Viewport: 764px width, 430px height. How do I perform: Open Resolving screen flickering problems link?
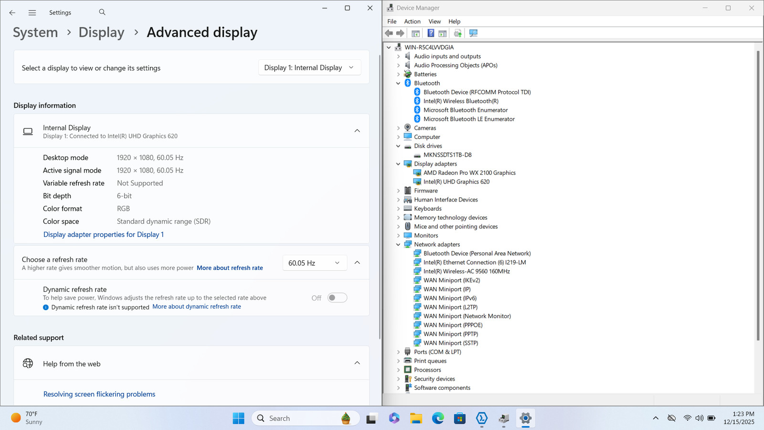[x=99, y=394]
